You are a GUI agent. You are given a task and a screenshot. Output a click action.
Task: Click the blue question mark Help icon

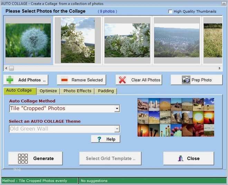(99, 139)
